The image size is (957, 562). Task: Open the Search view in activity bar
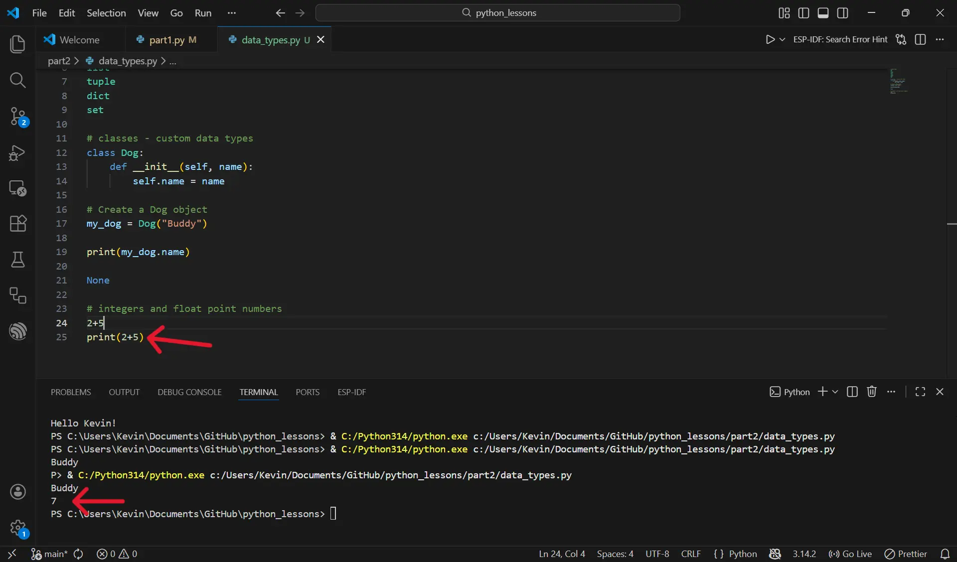18,80
